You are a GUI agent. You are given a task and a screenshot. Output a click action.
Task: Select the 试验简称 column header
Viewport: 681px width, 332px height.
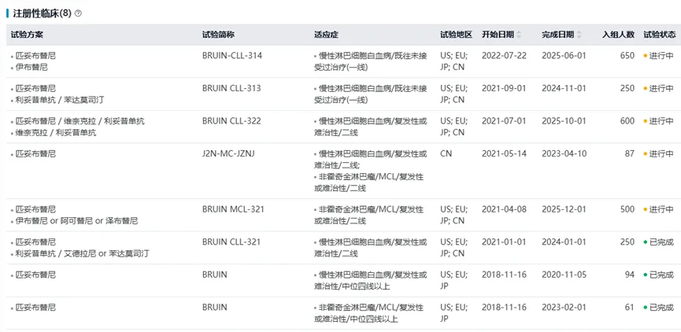pyautogui.click(x=218, y=35)
